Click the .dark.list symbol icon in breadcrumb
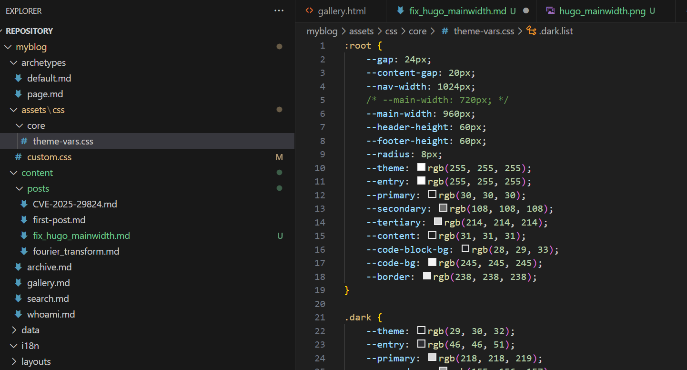687x370 pixels. (531, 31)
